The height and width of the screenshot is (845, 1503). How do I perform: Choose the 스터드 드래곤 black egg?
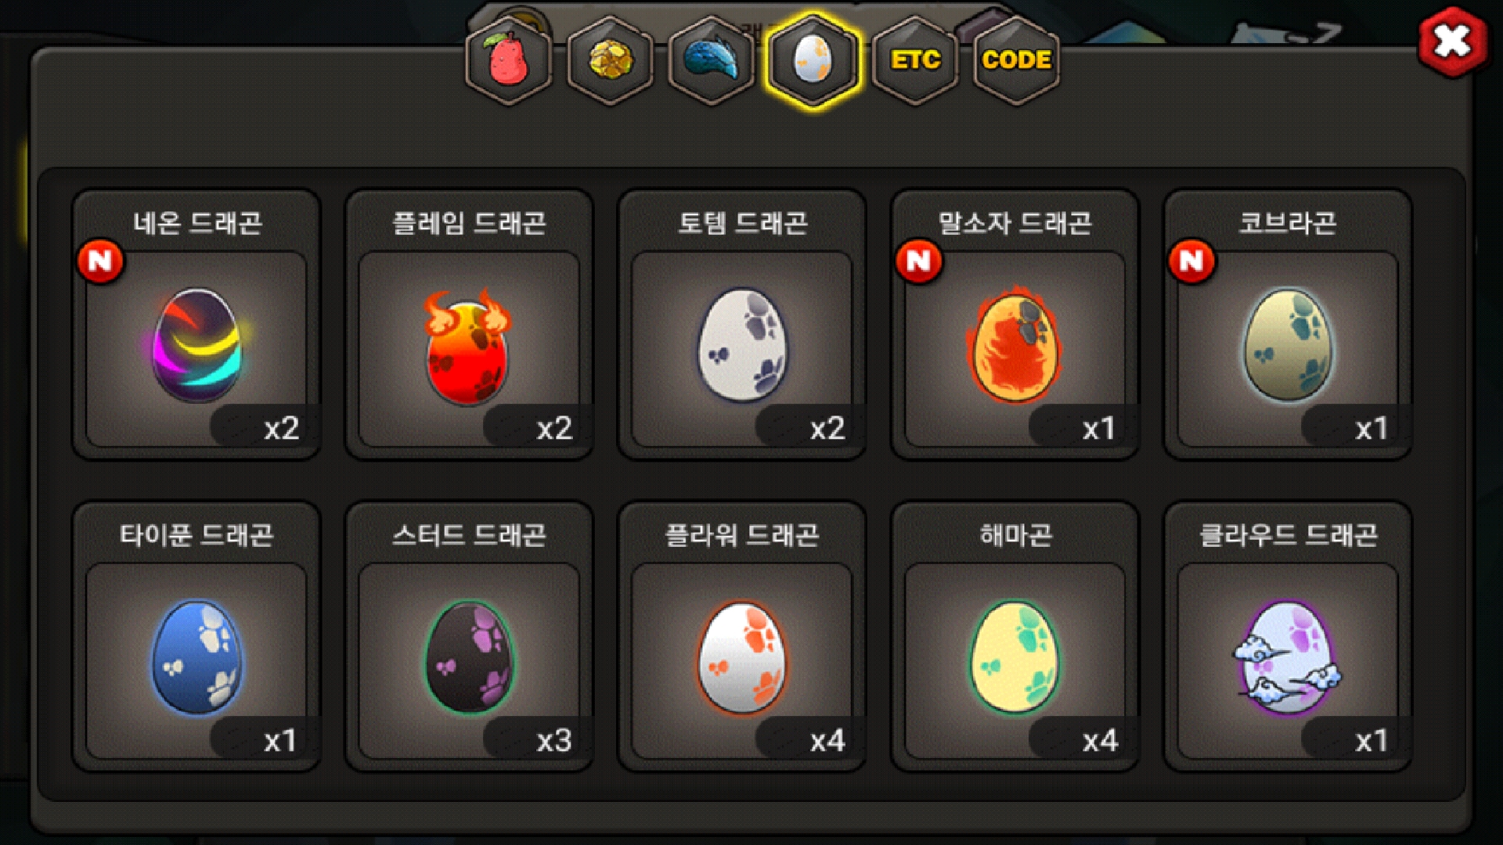470,657
